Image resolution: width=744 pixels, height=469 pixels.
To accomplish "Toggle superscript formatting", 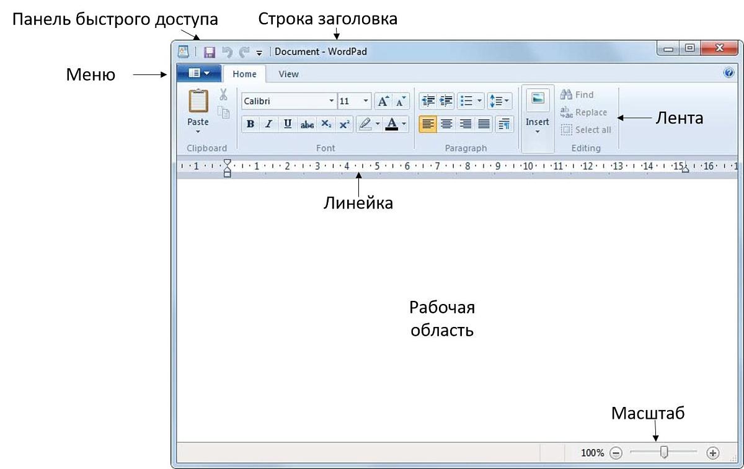I will click(345, 124).
